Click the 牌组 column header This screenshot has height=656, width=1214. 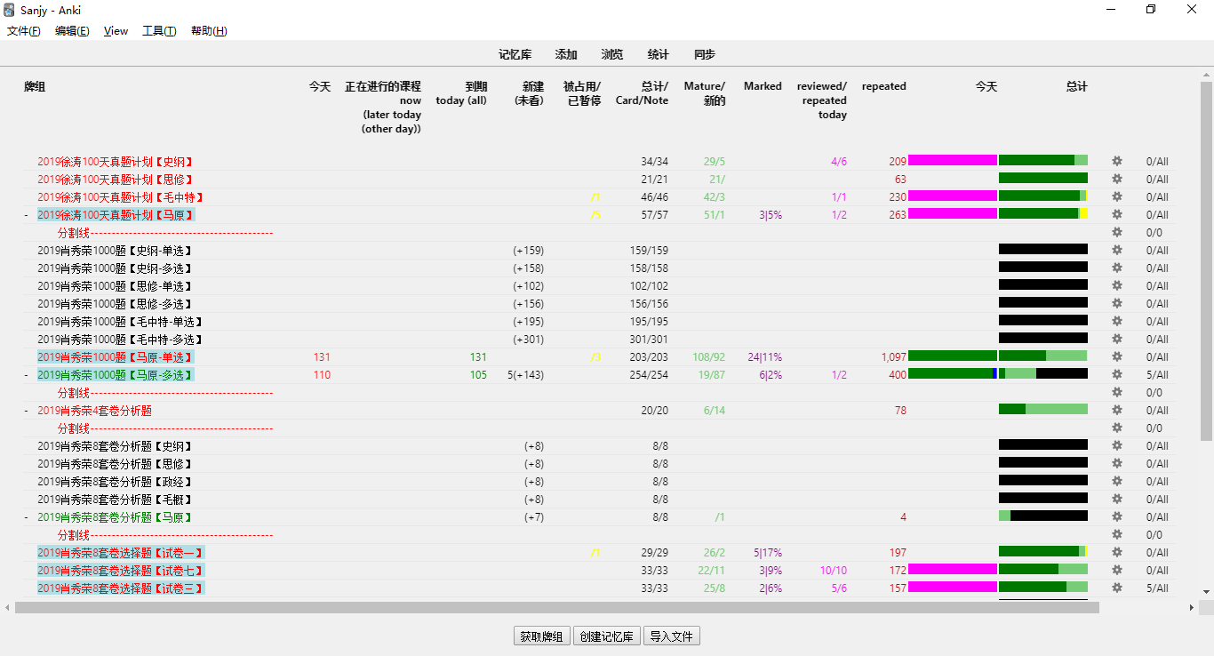point(35,87)
